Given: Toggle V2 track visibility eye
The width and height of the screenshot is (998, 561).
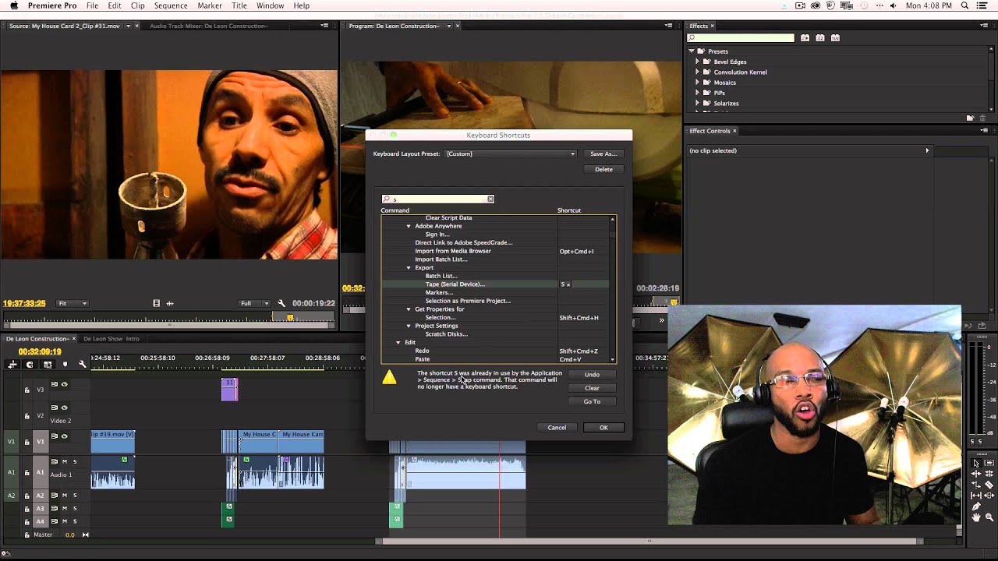Looking at the screenshot, I should click(65, 408).
